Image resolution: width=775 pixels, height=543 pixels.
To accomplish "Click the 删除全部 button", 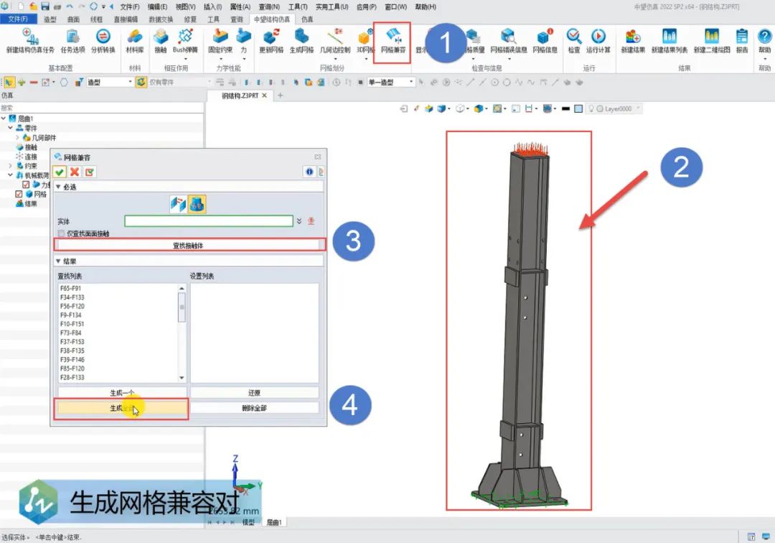I will pos(254,408).
